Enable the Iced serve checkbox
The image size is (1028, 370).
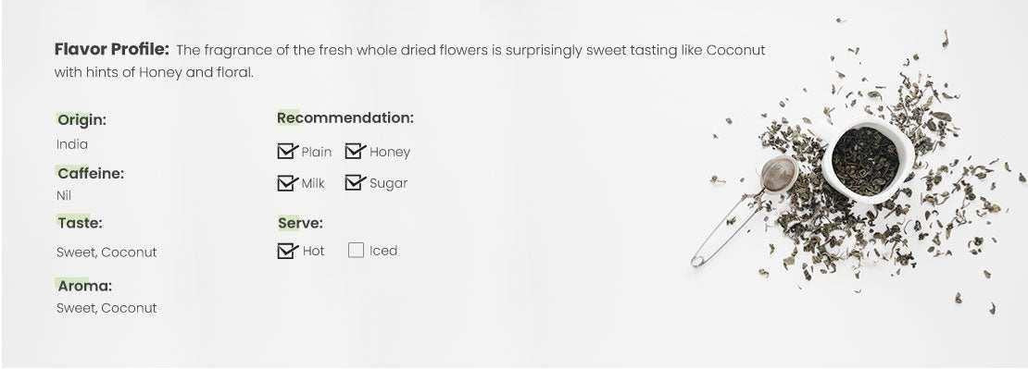click(356, 250)
